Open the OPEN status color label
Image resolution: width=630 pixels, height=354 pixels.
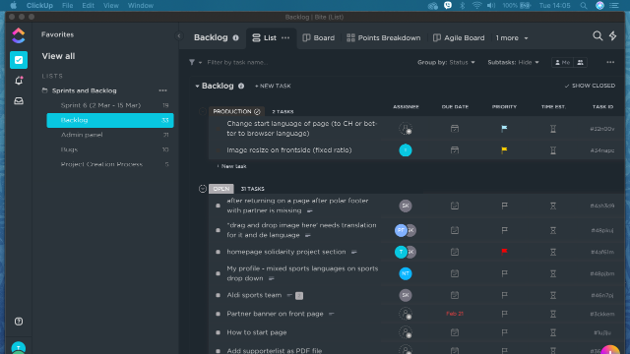pos(220,189)
